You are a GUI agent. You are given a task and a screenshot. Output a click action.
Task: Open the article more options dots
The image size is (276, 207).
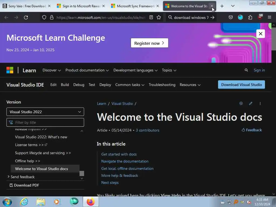(x=260, y=103)
